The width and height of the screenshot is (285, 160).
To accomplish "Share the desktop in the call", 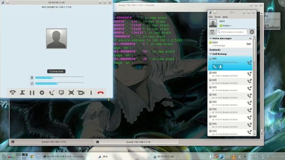I will click(61, 92).
